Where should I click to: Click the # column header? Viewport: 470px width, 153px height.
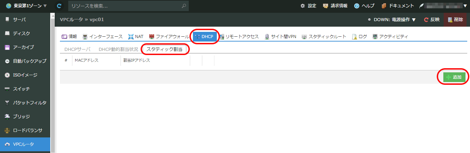tap(66, 60)
